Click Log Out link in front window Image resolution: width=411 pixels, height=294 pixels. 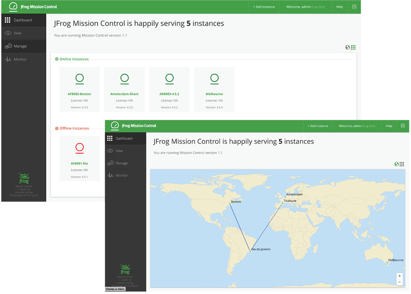[x=369, y=126]
